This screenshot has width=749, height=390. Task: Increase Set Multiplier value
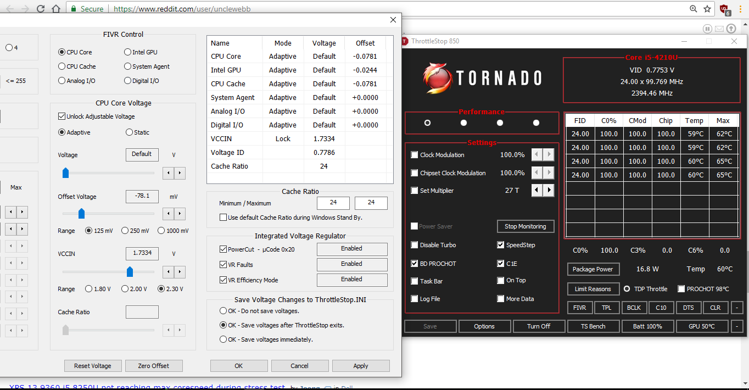548,191
